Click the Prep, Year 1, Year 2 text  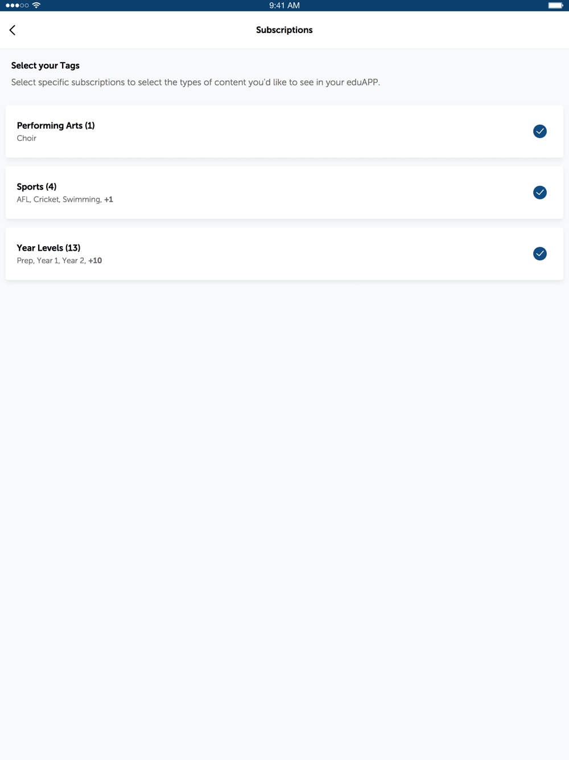(51, 261)
